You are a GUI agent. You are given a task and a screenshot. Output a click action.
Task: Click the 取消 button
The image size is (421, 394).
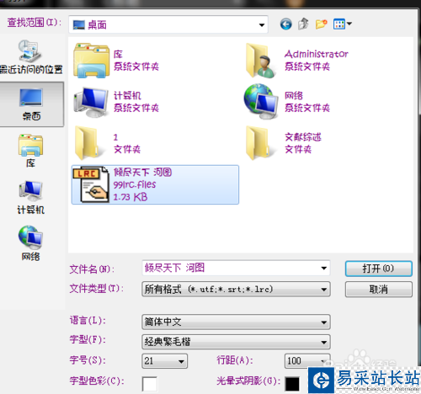click(379, 290)
